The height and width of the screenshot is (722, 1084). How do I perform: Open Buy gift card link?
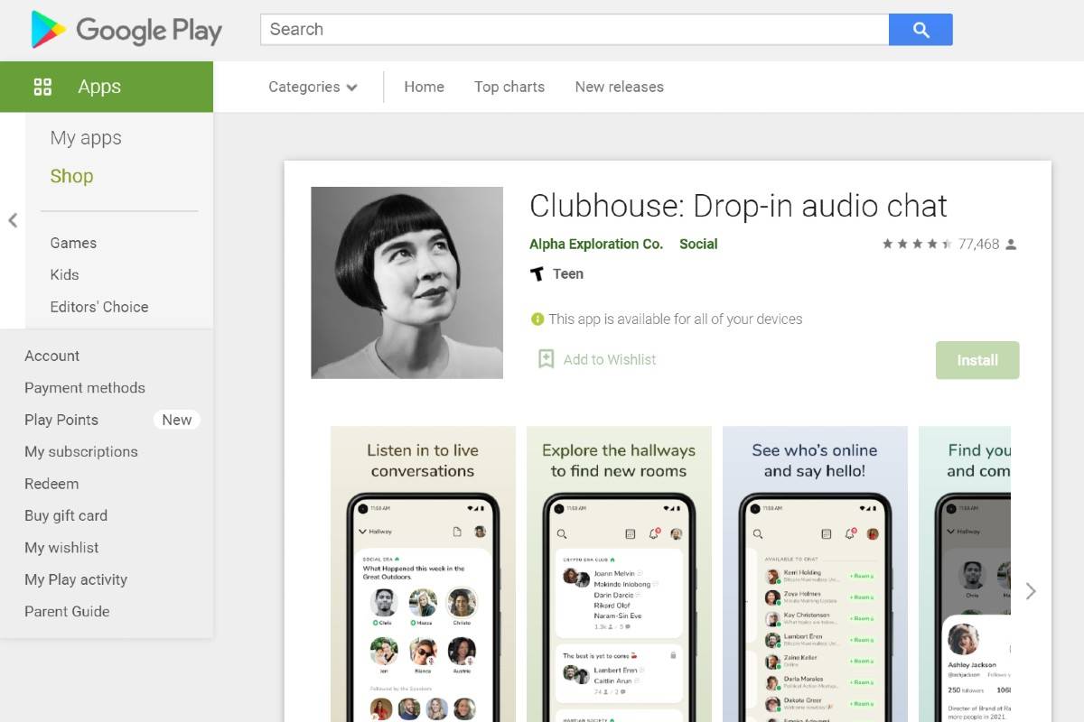coord(66,515)
